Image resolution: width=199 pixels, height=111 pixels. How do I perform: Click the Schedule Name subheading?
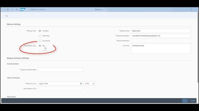[x=13, y=64]
